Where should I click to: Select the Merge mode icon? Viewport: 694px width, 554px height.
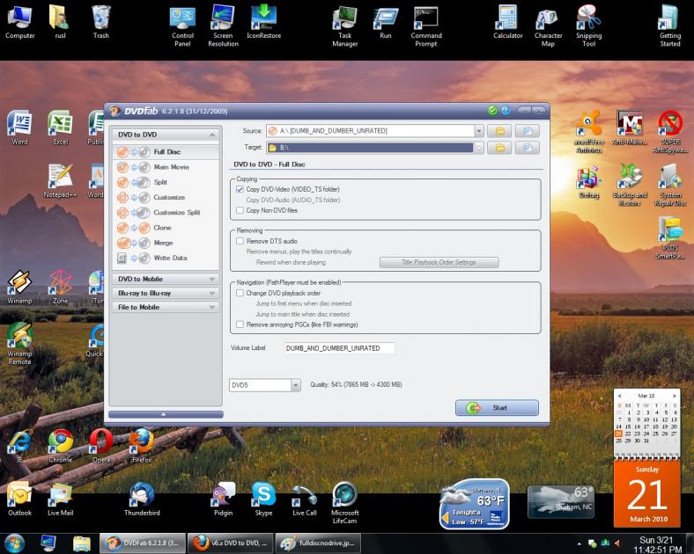tap(132, 243)
